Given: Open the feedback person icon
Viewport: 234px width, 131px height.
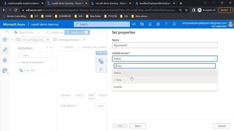Looking at the screenshot, I should coord(174,24).
